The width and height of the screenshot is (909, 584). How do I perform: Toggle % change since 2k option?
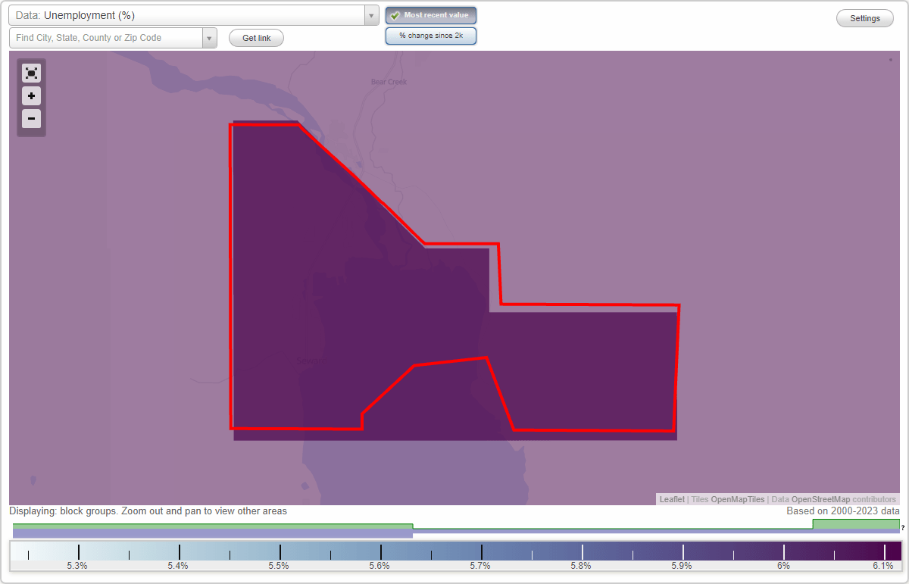pyautogui.click(x=431, y=36)
